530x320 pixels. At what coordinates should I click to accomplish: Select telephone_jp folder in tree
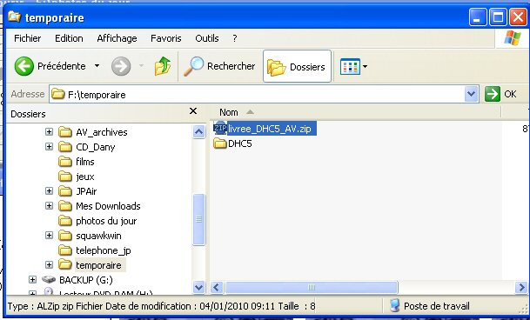pos(103,250)
